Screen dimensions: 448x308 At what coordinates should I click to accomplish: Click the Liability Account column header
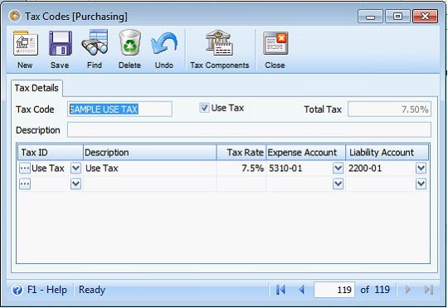(x=387, y=153)
